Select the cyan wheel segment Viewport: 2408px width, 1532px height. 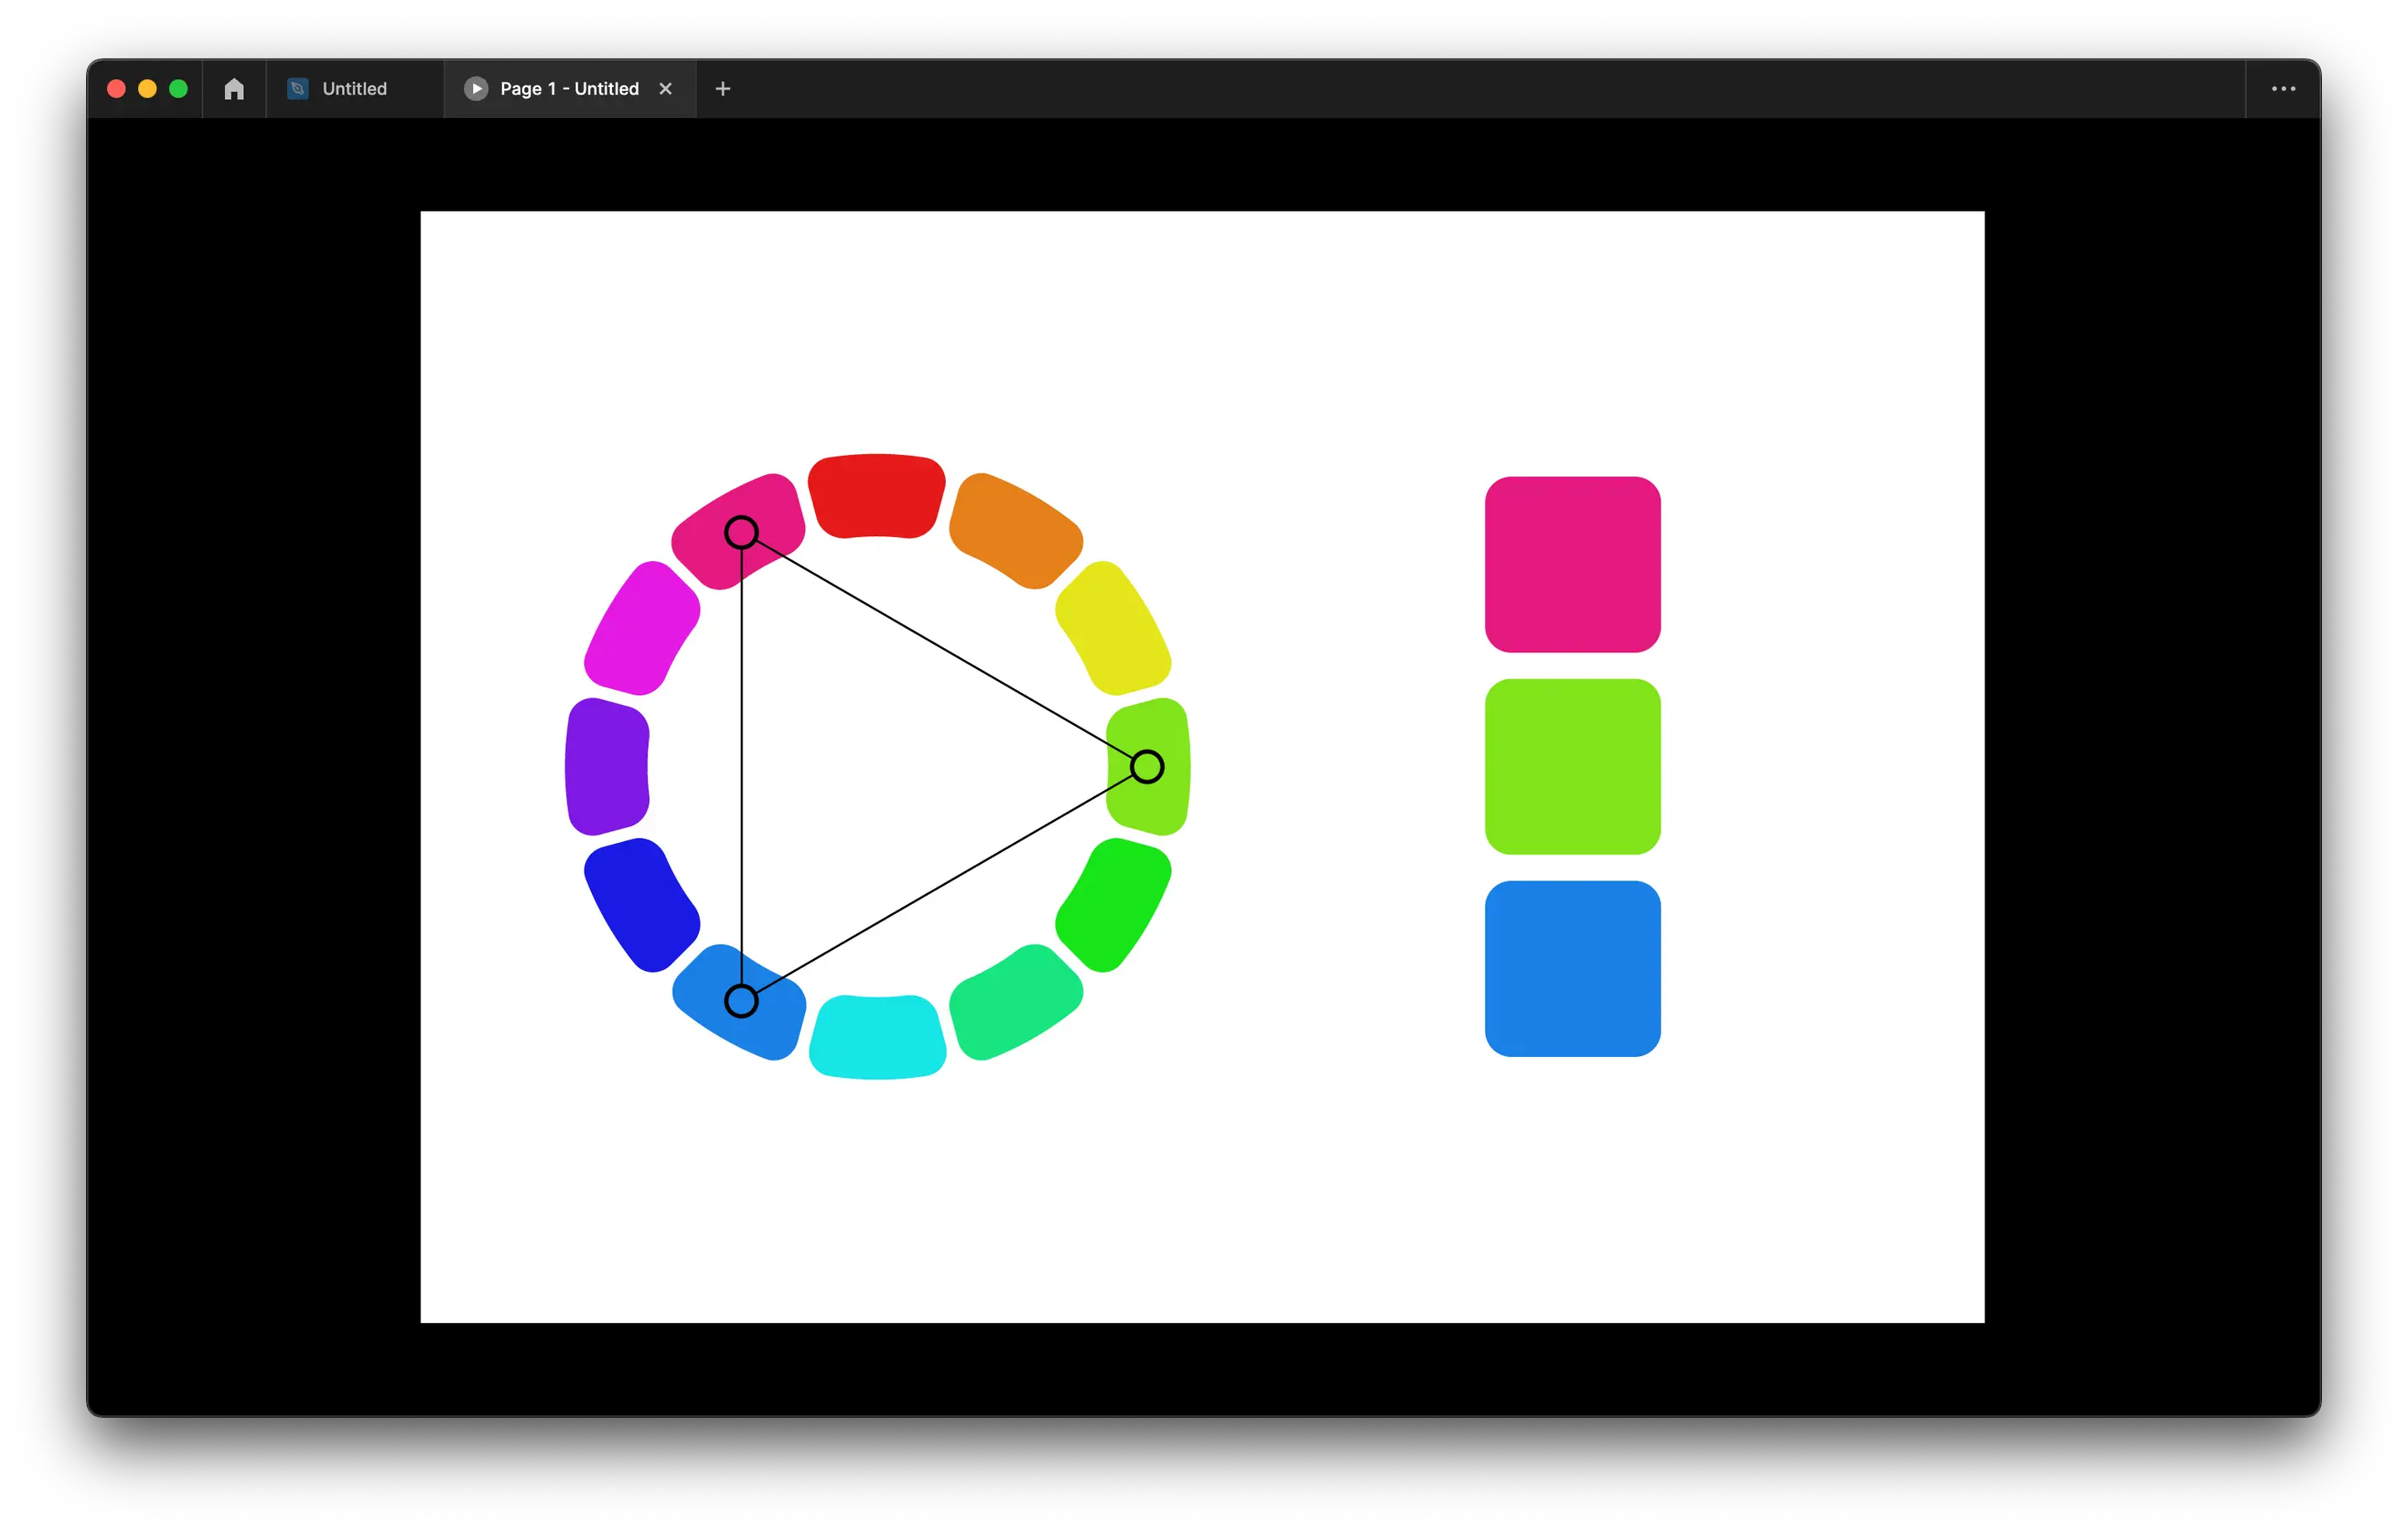(877, 1037)
